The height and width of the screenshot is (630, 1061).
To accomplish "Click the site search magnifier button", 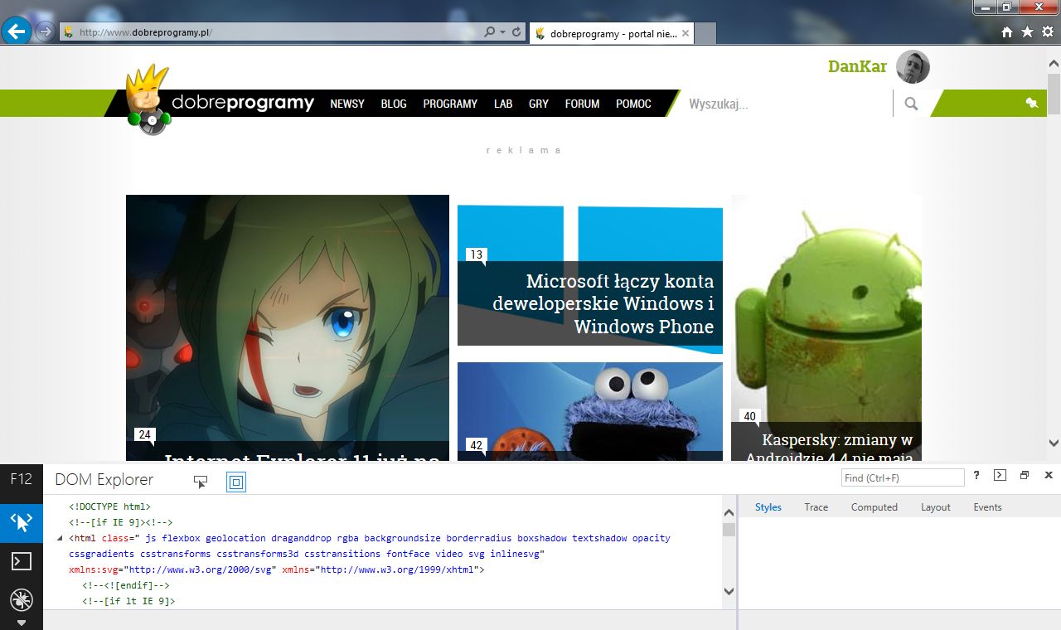I will click(911, 104).
